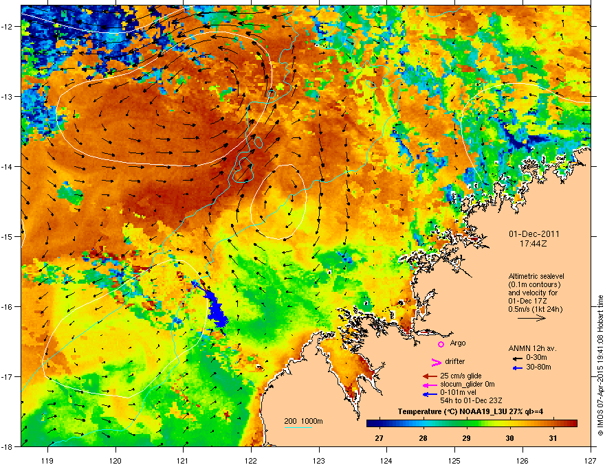Click the '200 1000m' bathymetry label

pos(303,421)
